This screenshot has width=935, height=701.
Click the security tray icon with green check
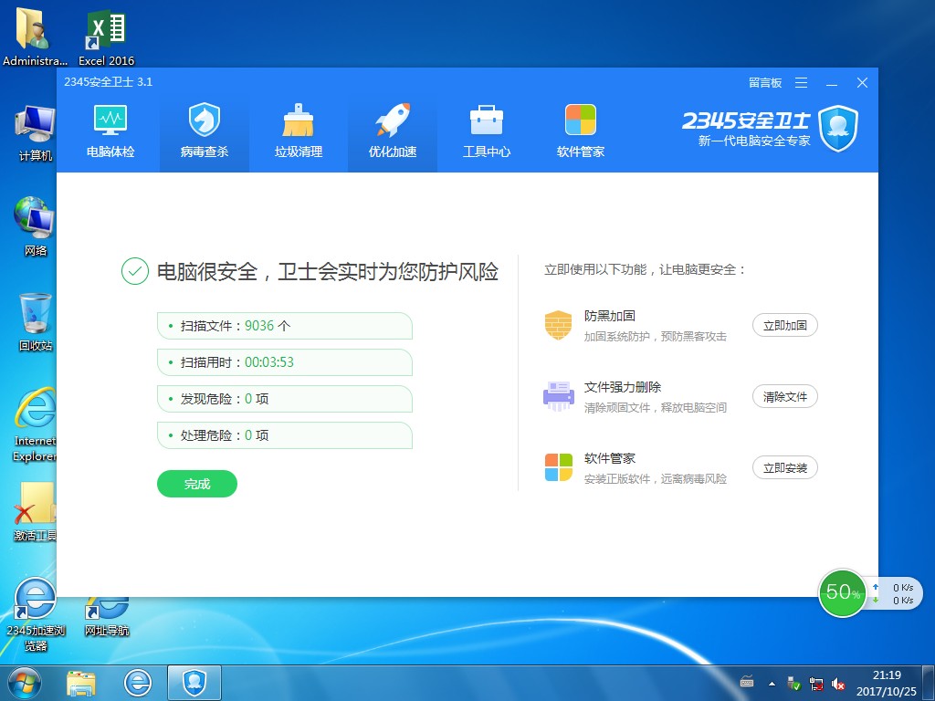click(x=793, y=684)
